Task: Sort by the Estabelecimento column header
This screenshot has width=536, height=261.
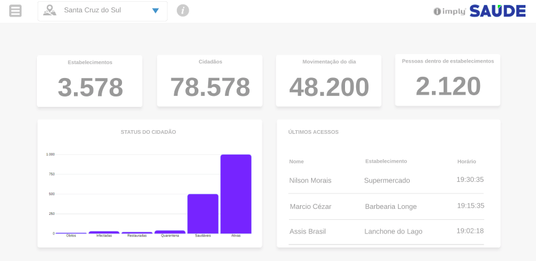Action: 386,162
